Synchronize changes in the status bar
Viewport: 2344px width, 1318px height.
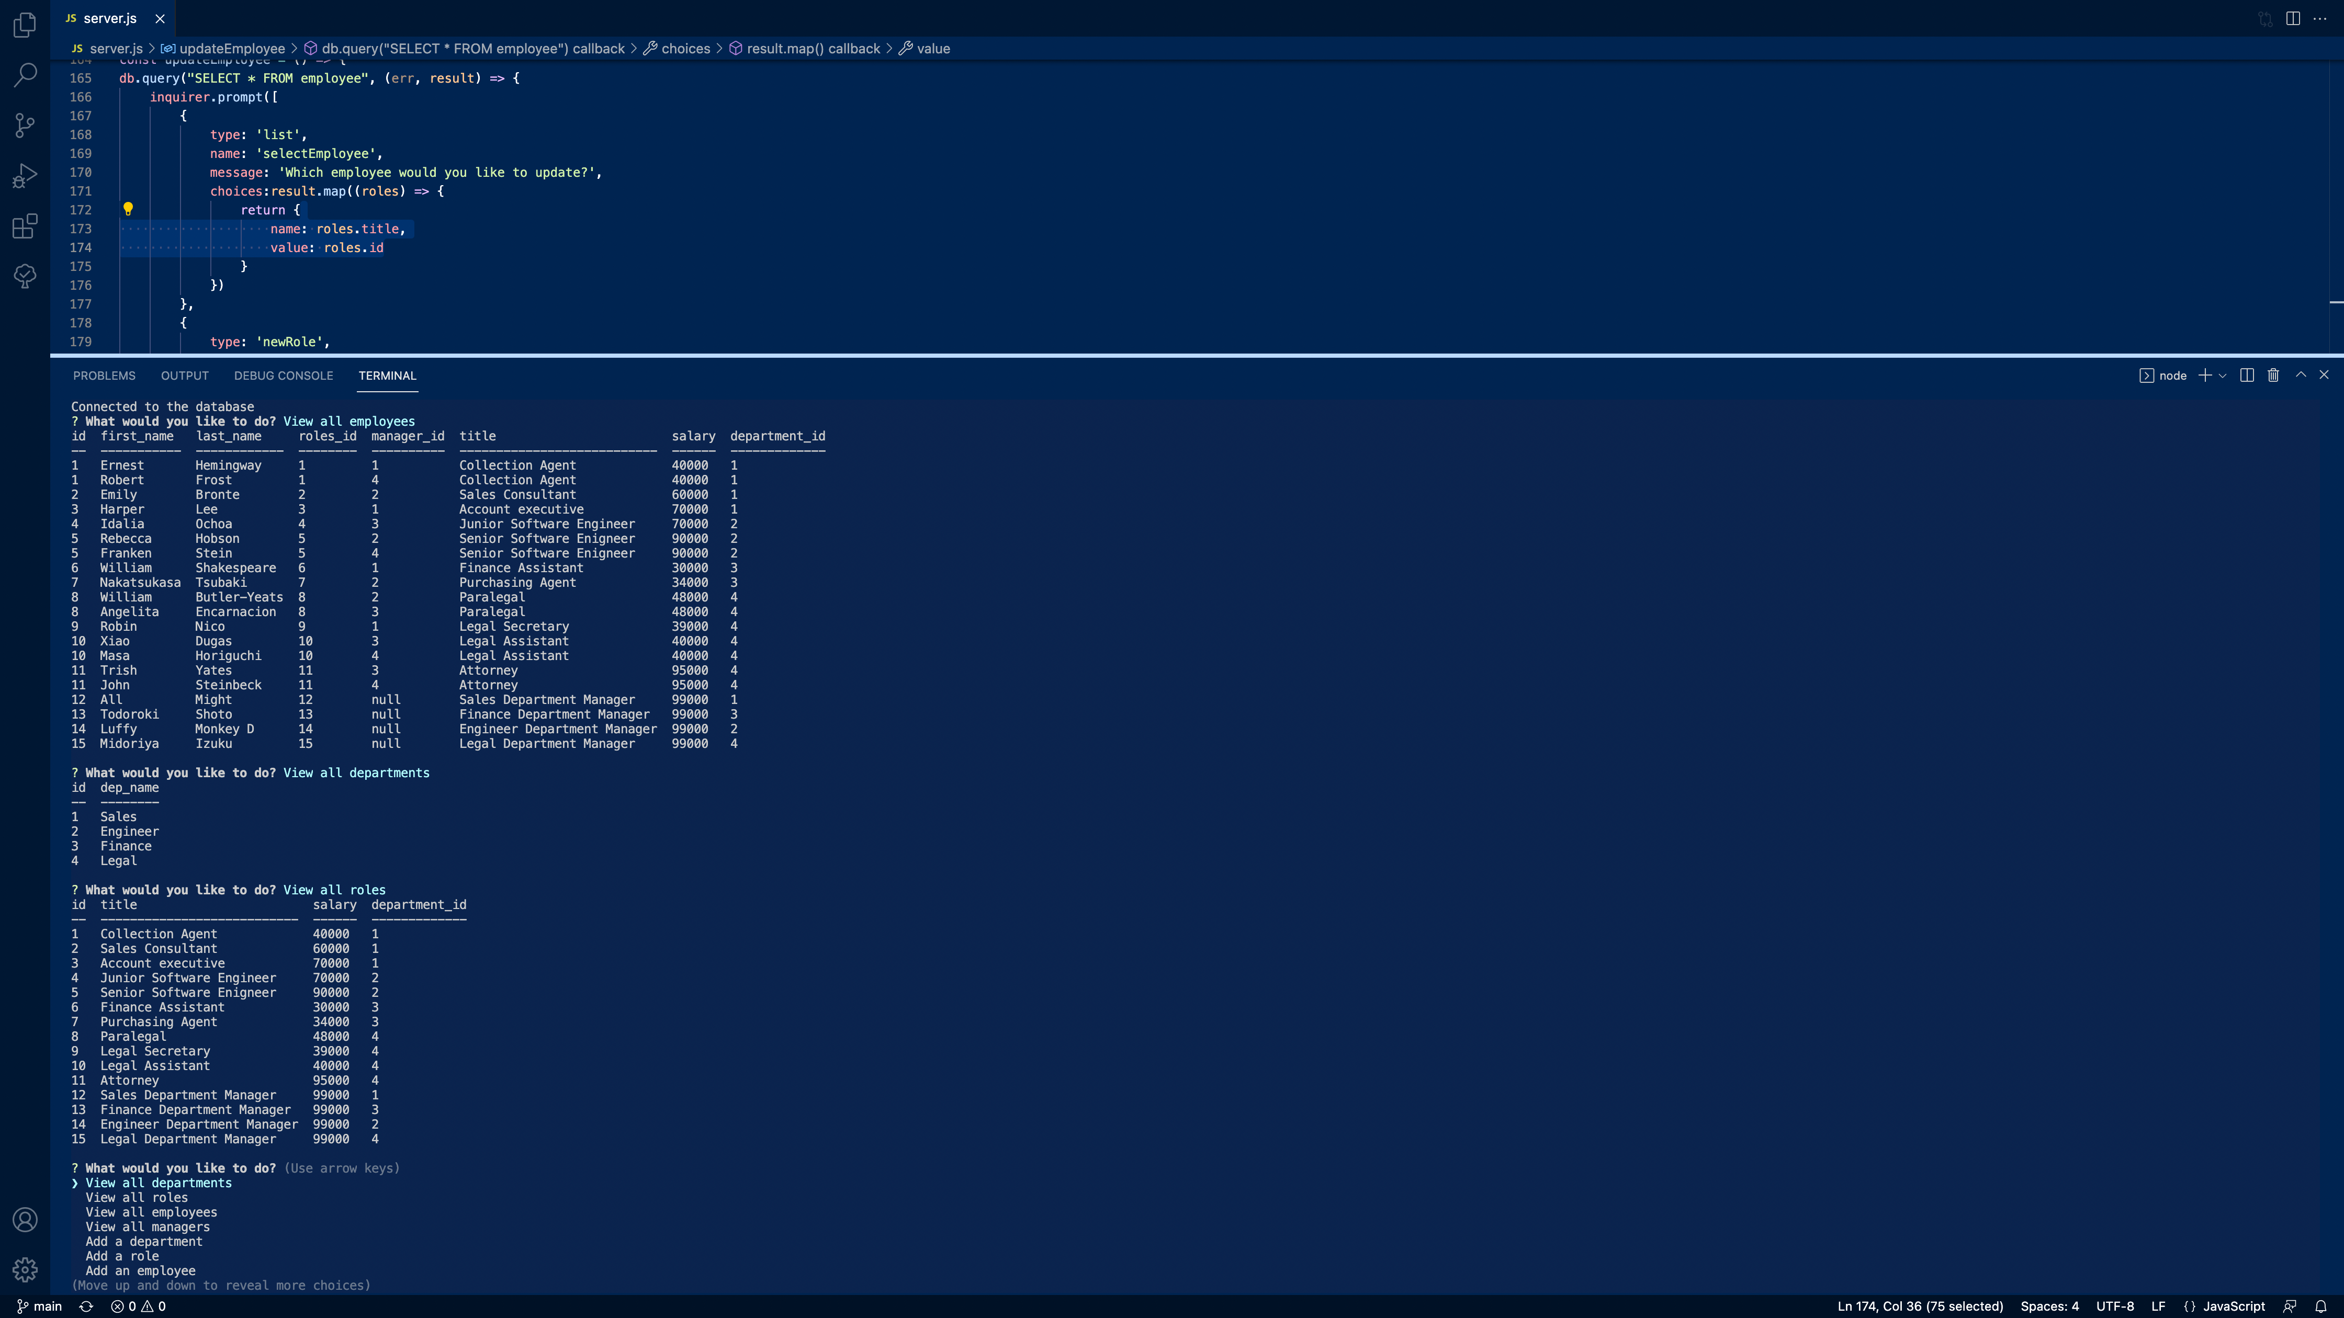[86, 1306]
